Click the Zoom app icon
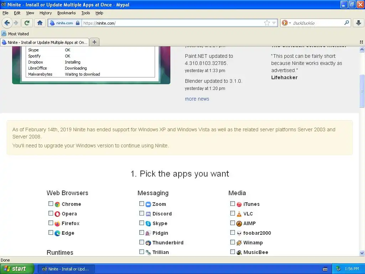The height and width of the screenshot is (274, 365). click(148, 204)
